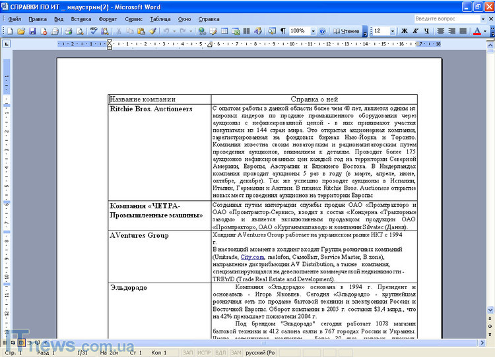Screen dimensions: 495x357
Task: Open the zoom 100% dropdown
Action: click(x=313, y=31)
